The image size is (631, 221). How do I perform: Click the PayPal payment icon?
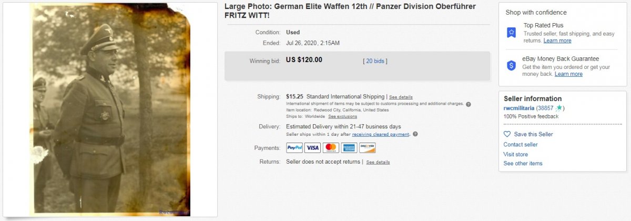pos(294,148)
